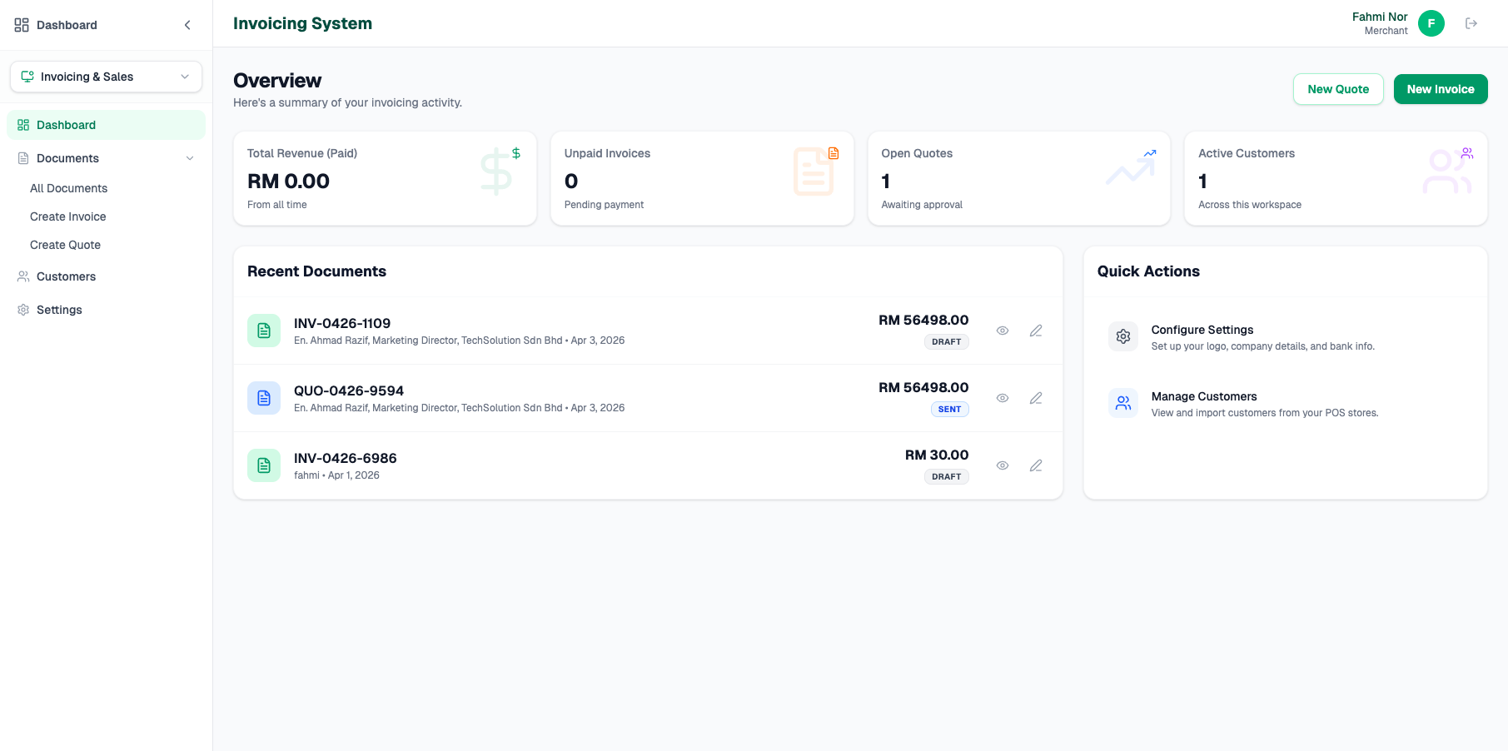Click the New Invoice button
The image size is (1508, 751).
tap(1440, 88)
